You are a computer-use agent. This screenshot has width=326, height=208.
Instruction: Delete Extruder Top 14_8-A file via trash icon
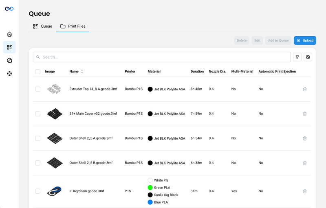(x=304, y=89)
